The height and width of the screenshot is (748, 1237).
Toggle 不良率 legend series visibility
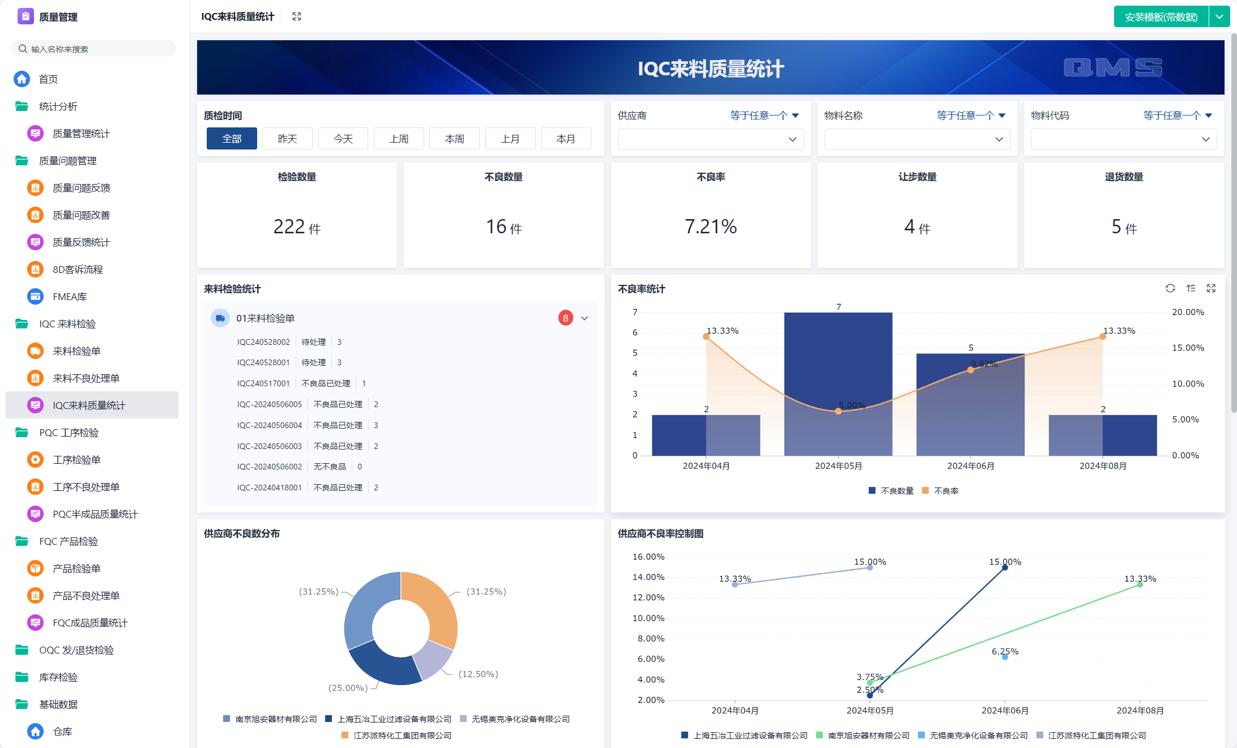pyautogui.click(x=940, y=491)
